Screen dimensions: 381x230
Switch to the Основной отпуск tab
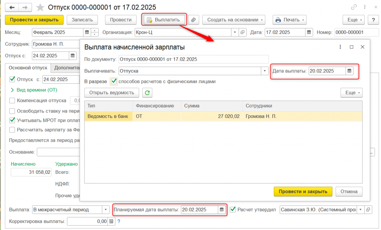click(x=28, y=68)
